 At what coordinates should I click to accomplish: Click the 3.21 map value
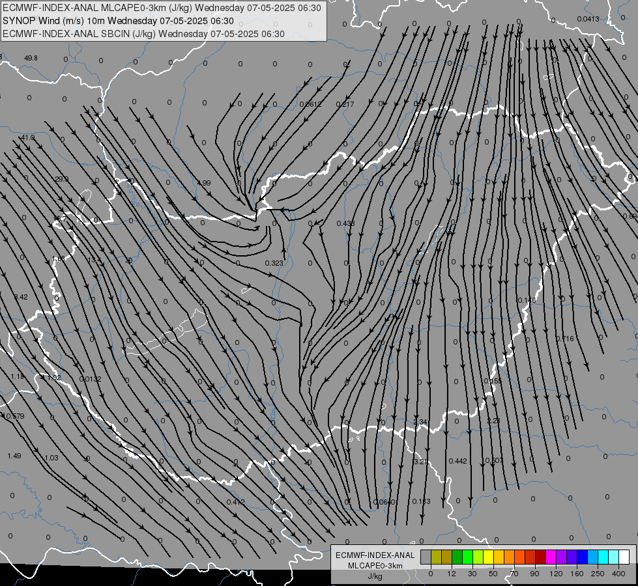420,462
